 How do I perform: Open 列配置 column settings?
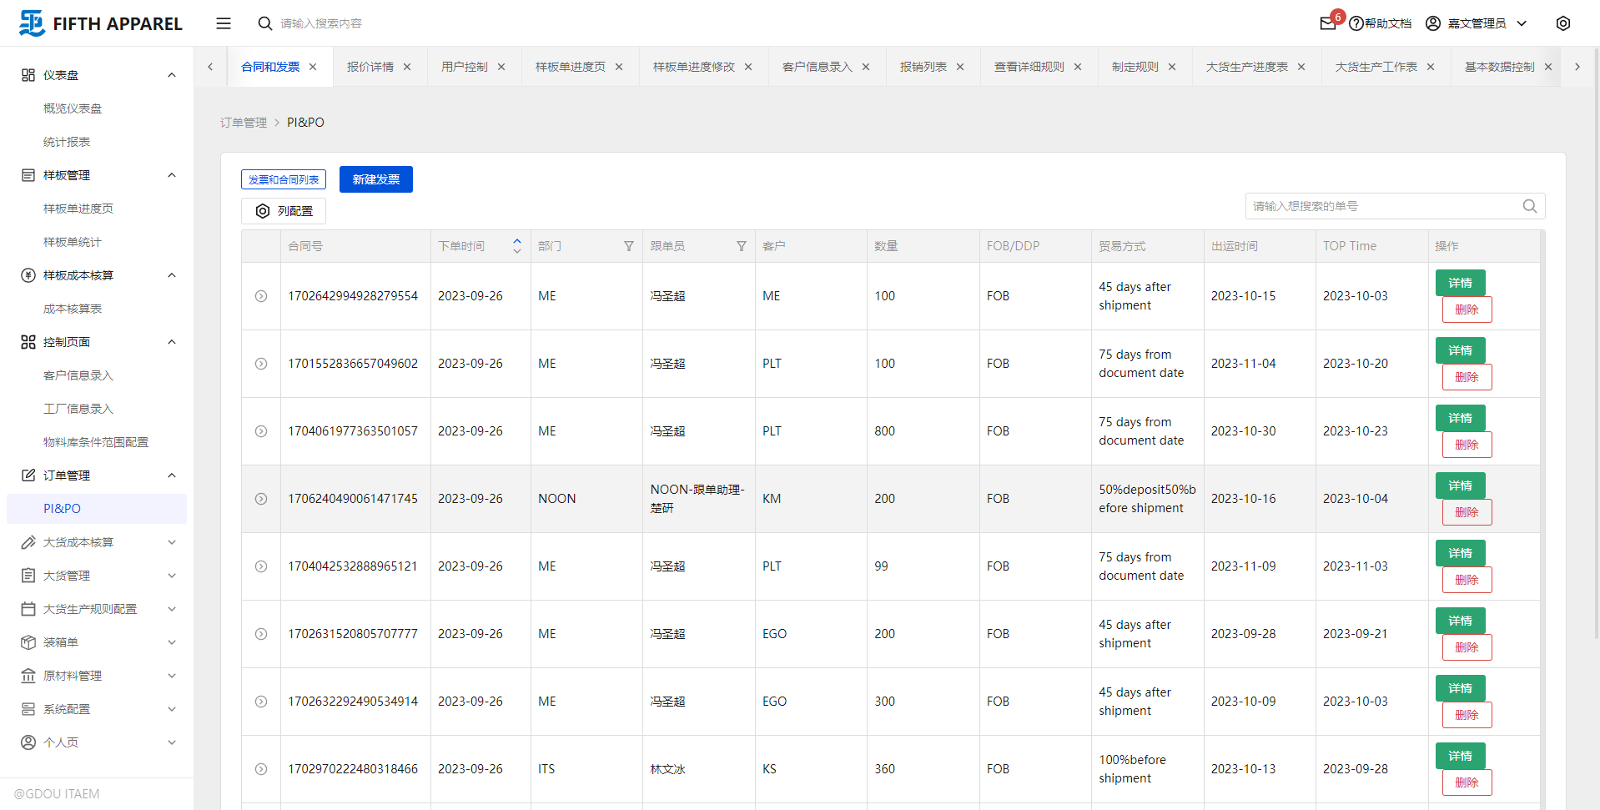click(284, 211)
